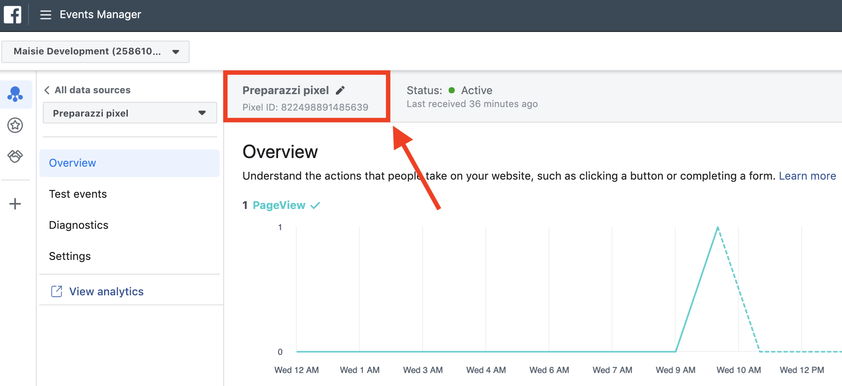This screenshot has width=842, height=386.
Task: Select the Overview menu item
Action: click(130, 163)
